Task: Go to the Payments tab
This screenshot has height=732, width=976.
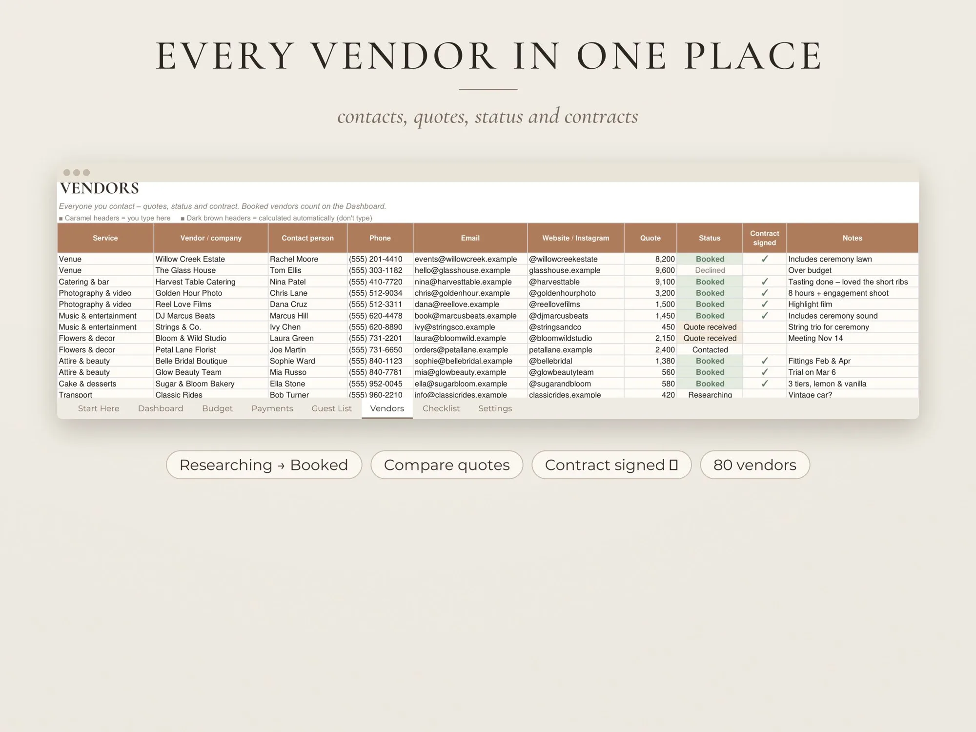Action: tap(272, 408)
